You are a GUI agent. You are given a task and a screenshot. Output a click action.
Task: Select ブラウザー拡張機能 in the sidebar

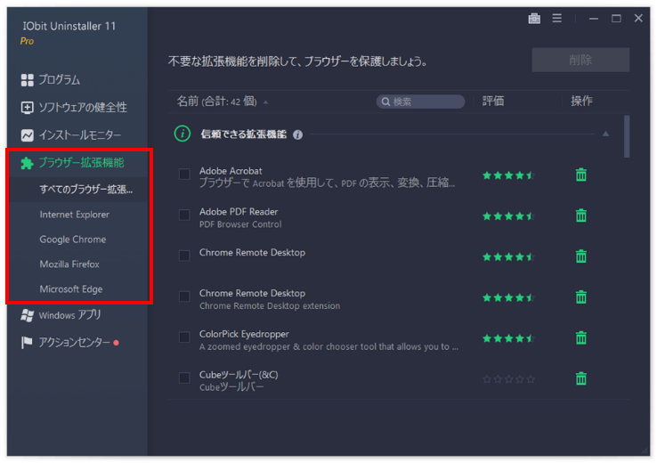81,163
